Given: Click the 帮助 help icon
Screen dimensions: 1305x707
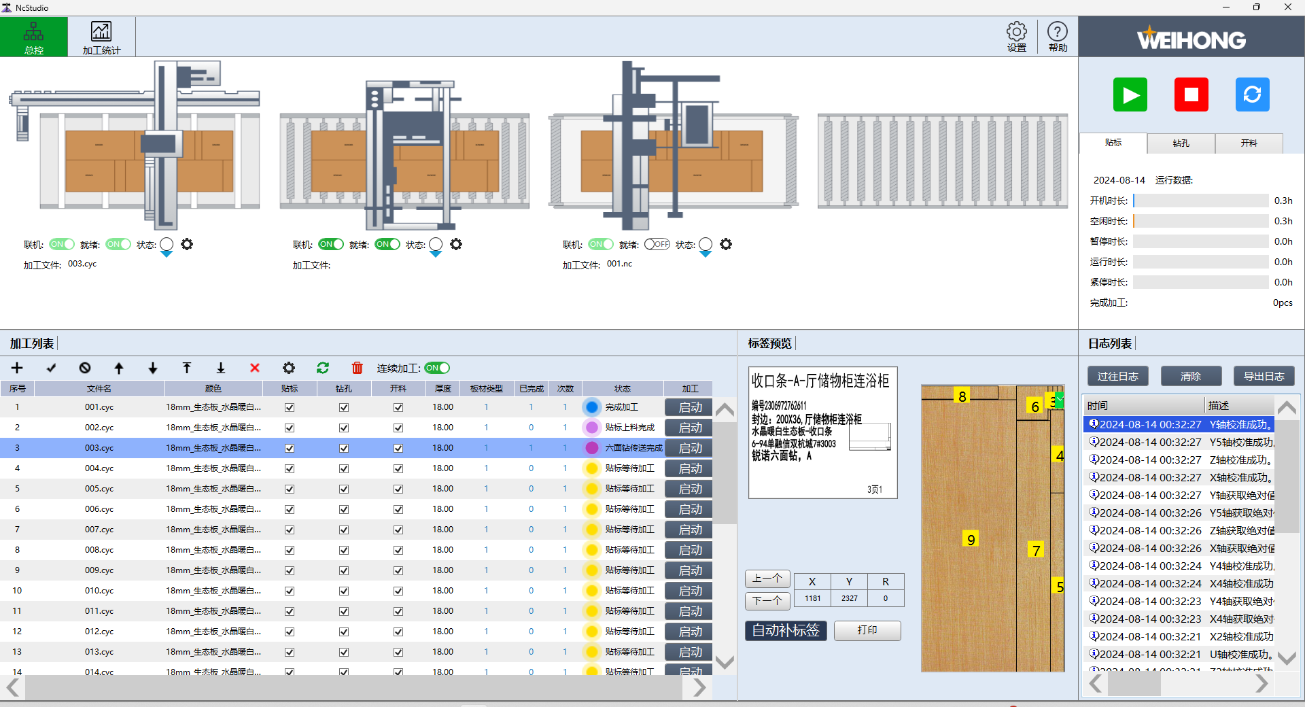Looking at the screenshot, I should click(x=1057, y=37).
